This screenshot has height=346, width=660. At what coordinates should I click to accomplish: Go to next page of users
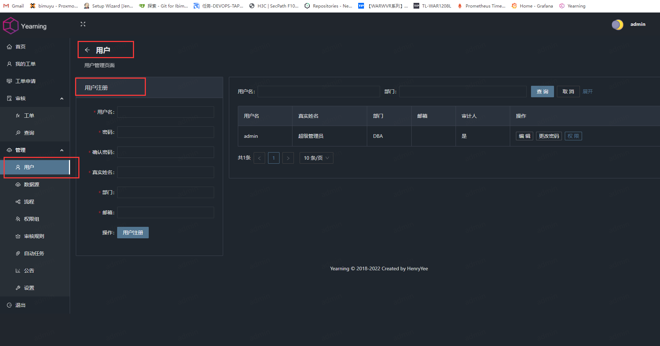[288, 158]
